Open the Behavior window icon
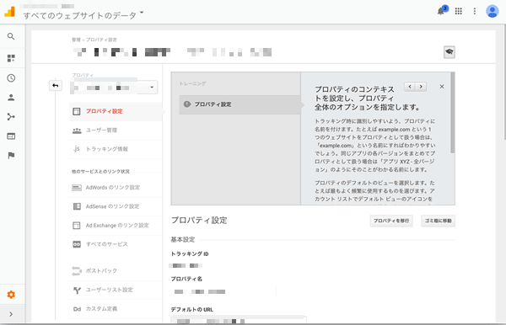506x325 pixels. 11,136
